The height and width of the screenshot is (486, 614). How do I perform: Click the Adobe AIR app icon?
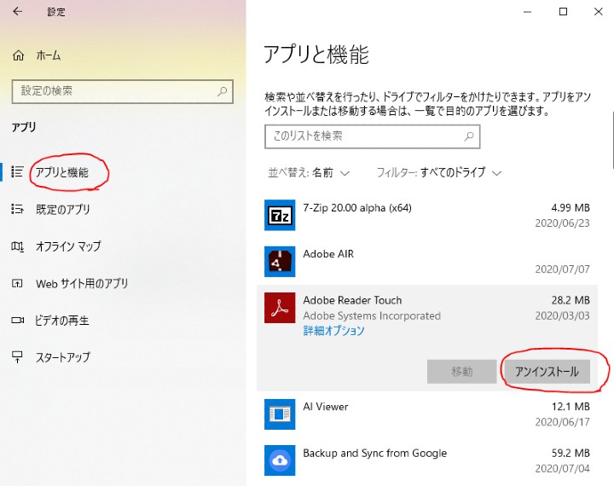pyautogui.click(x=280, y=261)
